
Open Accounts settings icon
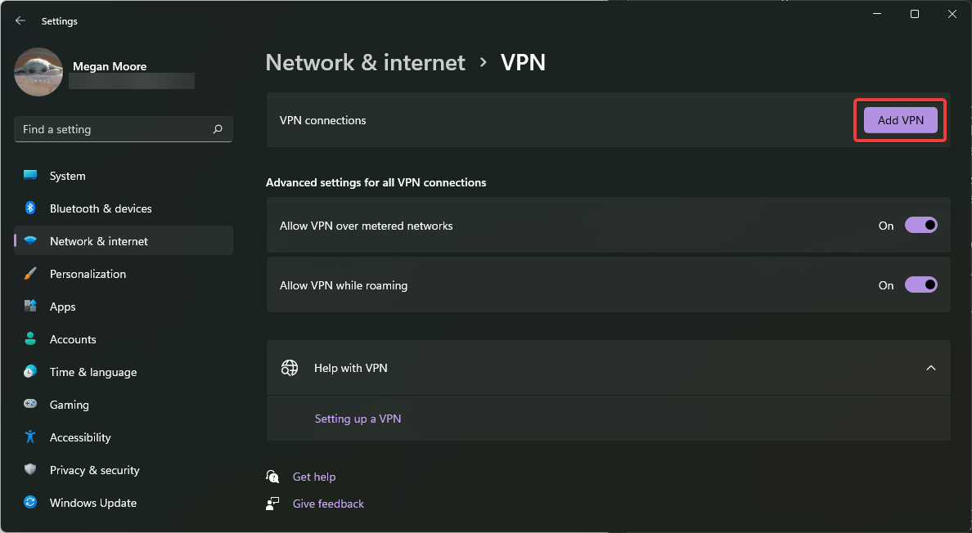tap(30, 338)
